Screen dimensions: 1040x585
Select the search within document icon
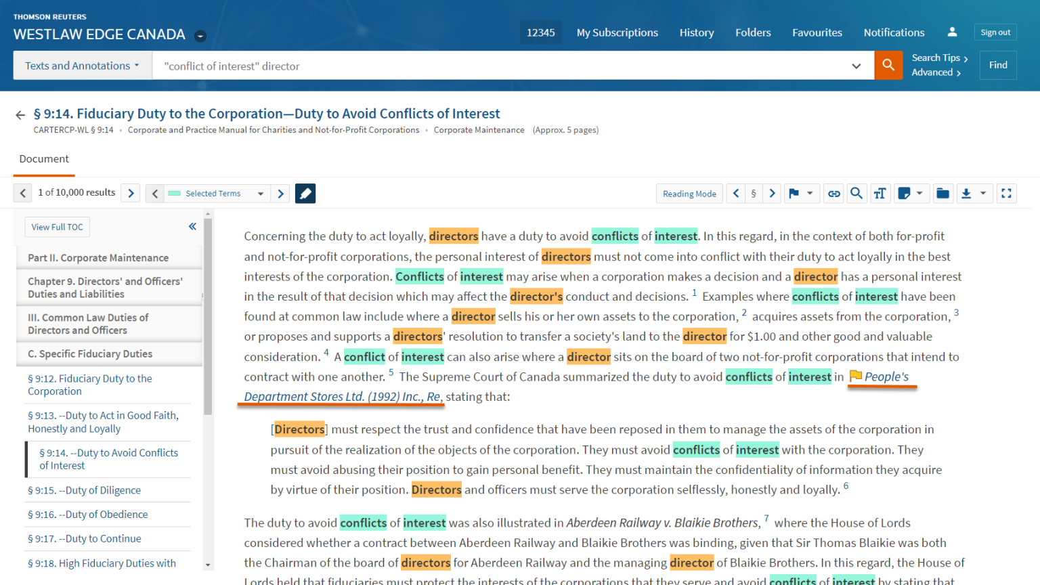(857, 193)
